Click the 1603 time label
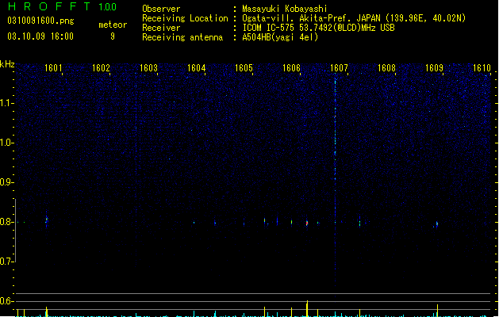This screenshot has height=317, width=499. click(x=148, y=68)
